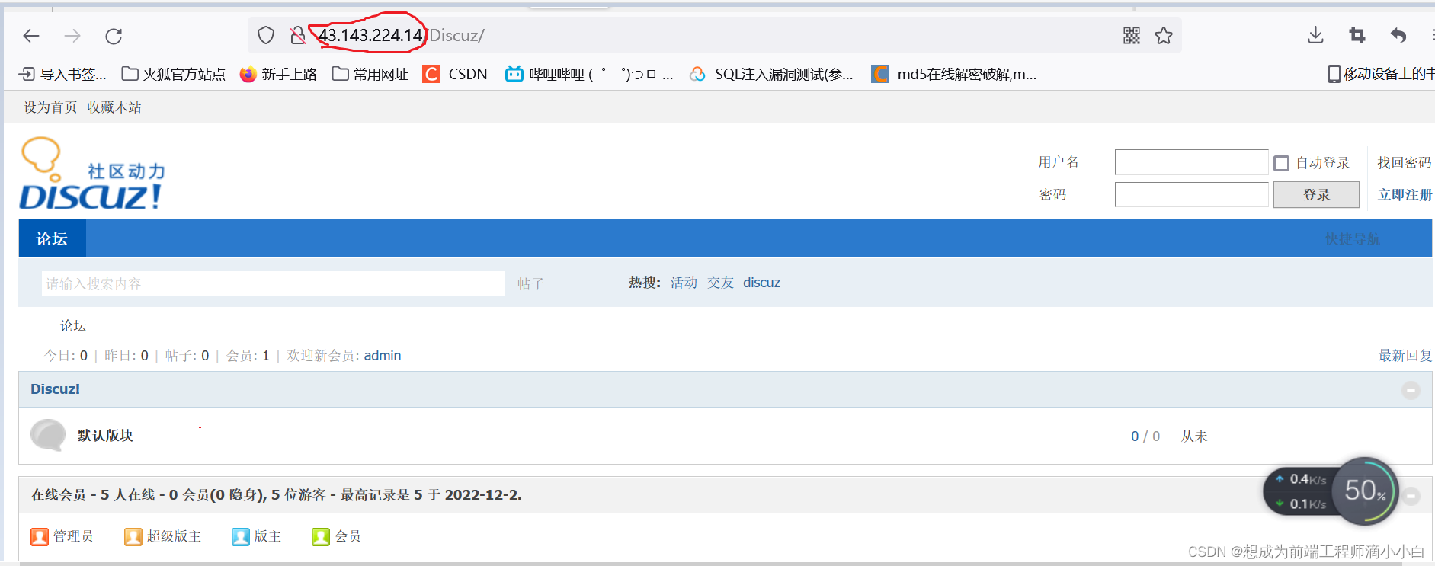Click the 管理员 legend icon
Screen dimensions: 1435x566
(40, 536)
